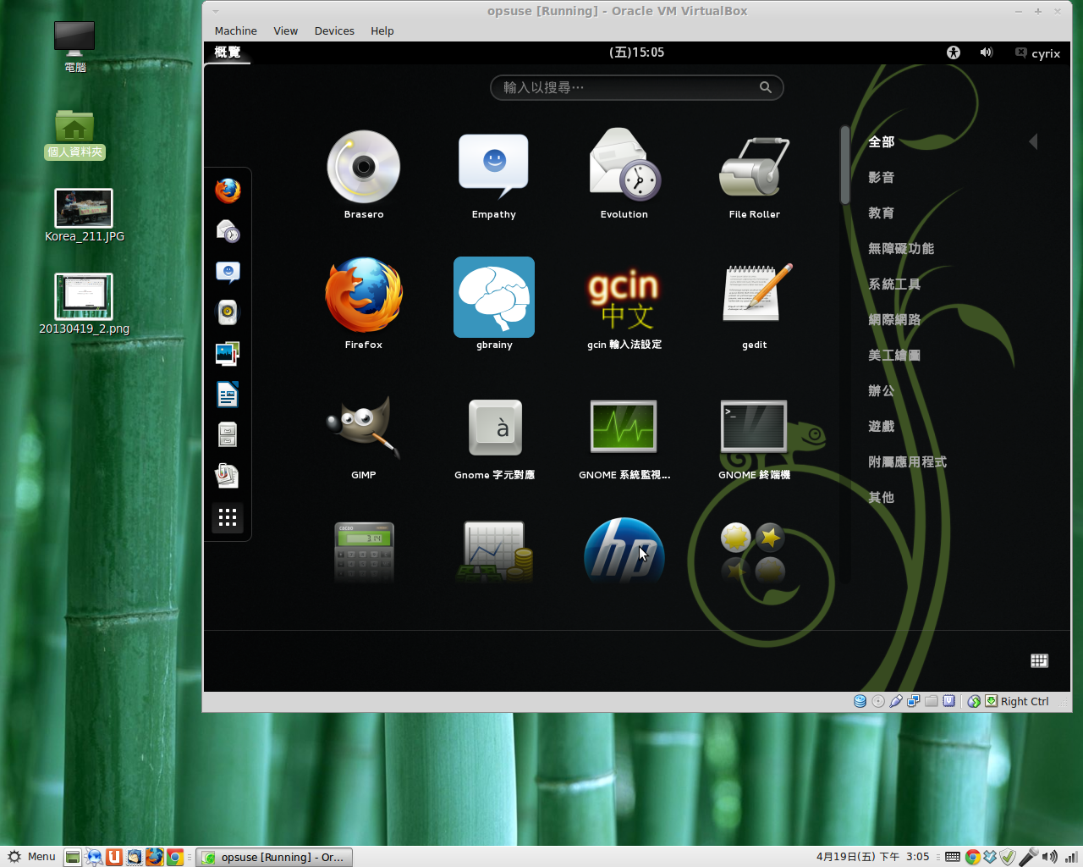Click the VirtualBox shared folders indicator
Screen dimensions: 1083x867
coord(932,701)
